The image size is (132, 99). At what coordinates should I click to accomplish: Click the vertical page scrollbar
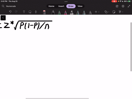(x=131, y=47)
